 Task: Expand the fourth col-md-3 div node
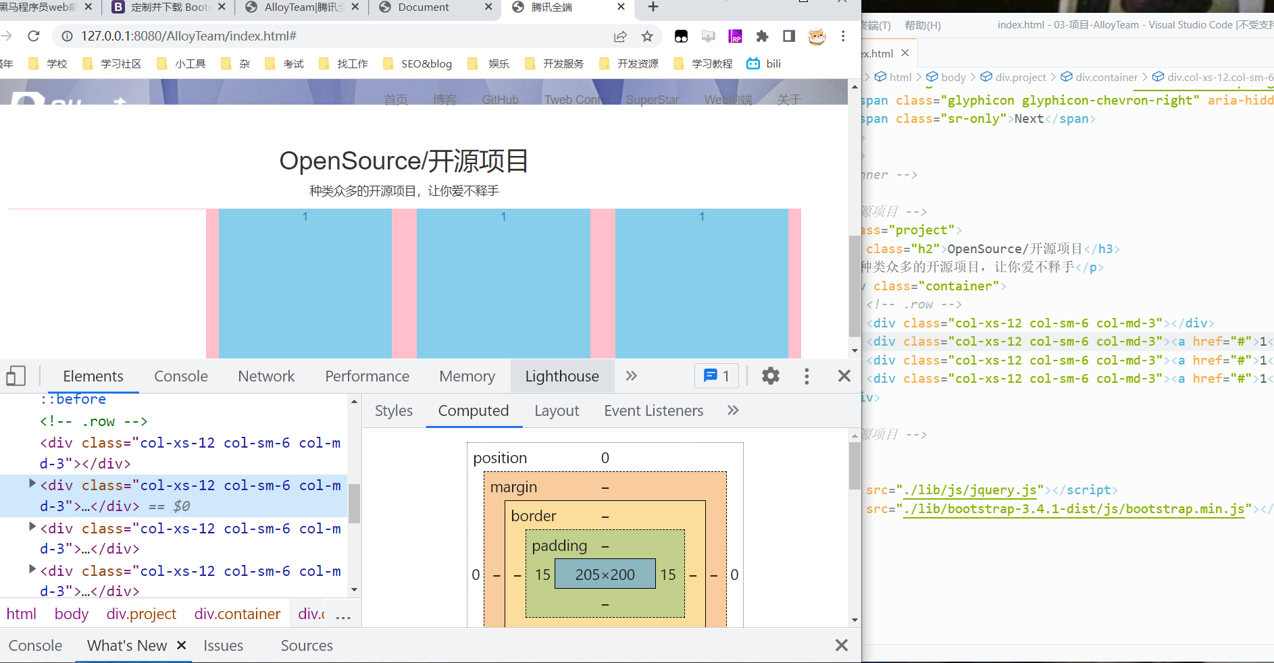32,570
